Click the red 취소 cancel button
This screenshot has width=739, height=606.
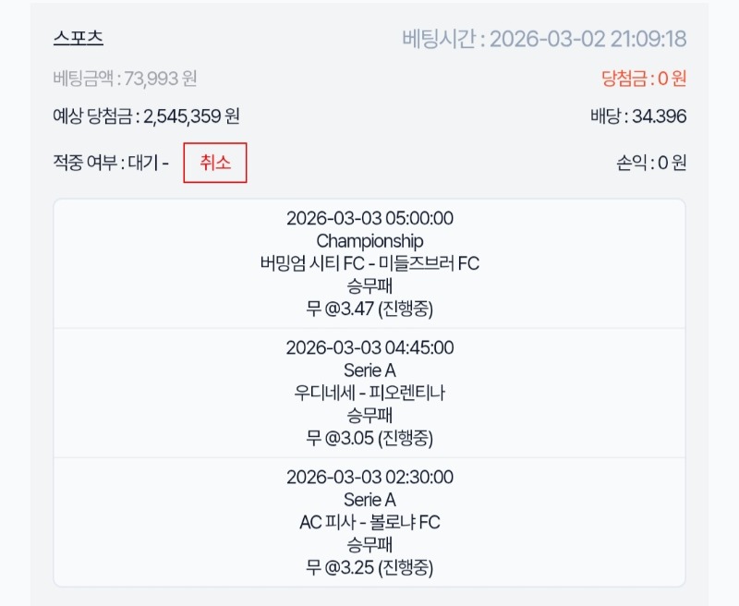tap(214, 164)
